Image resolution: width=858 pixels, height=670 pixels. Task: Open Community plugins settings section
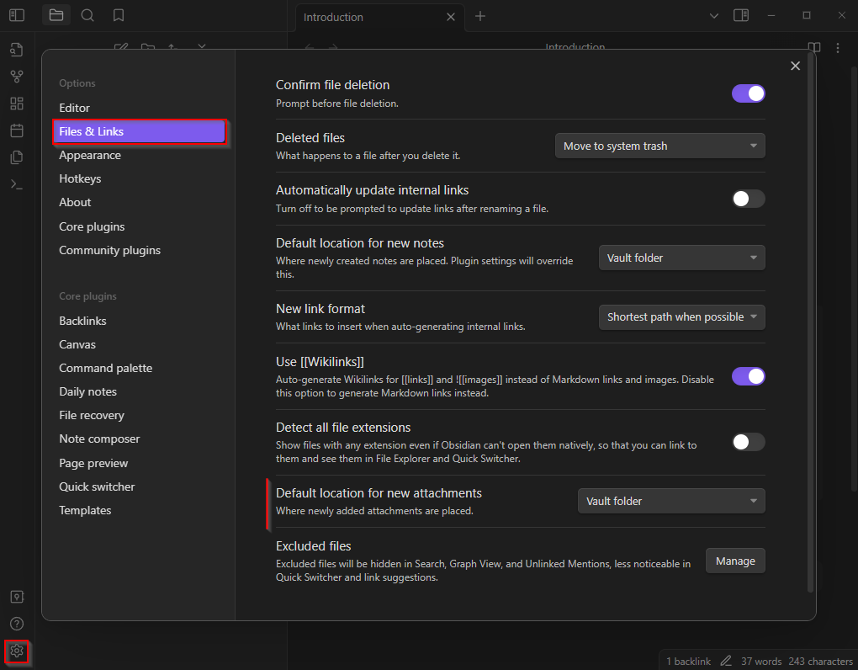coord(139,250)
